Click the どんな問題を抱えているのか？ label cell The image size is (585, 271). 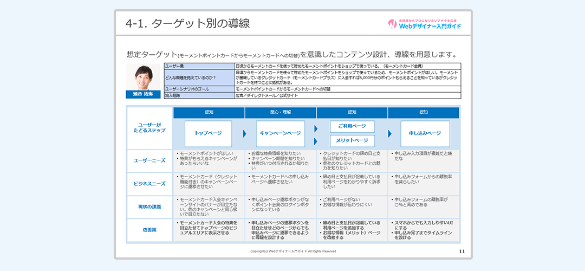click(199, 78)
